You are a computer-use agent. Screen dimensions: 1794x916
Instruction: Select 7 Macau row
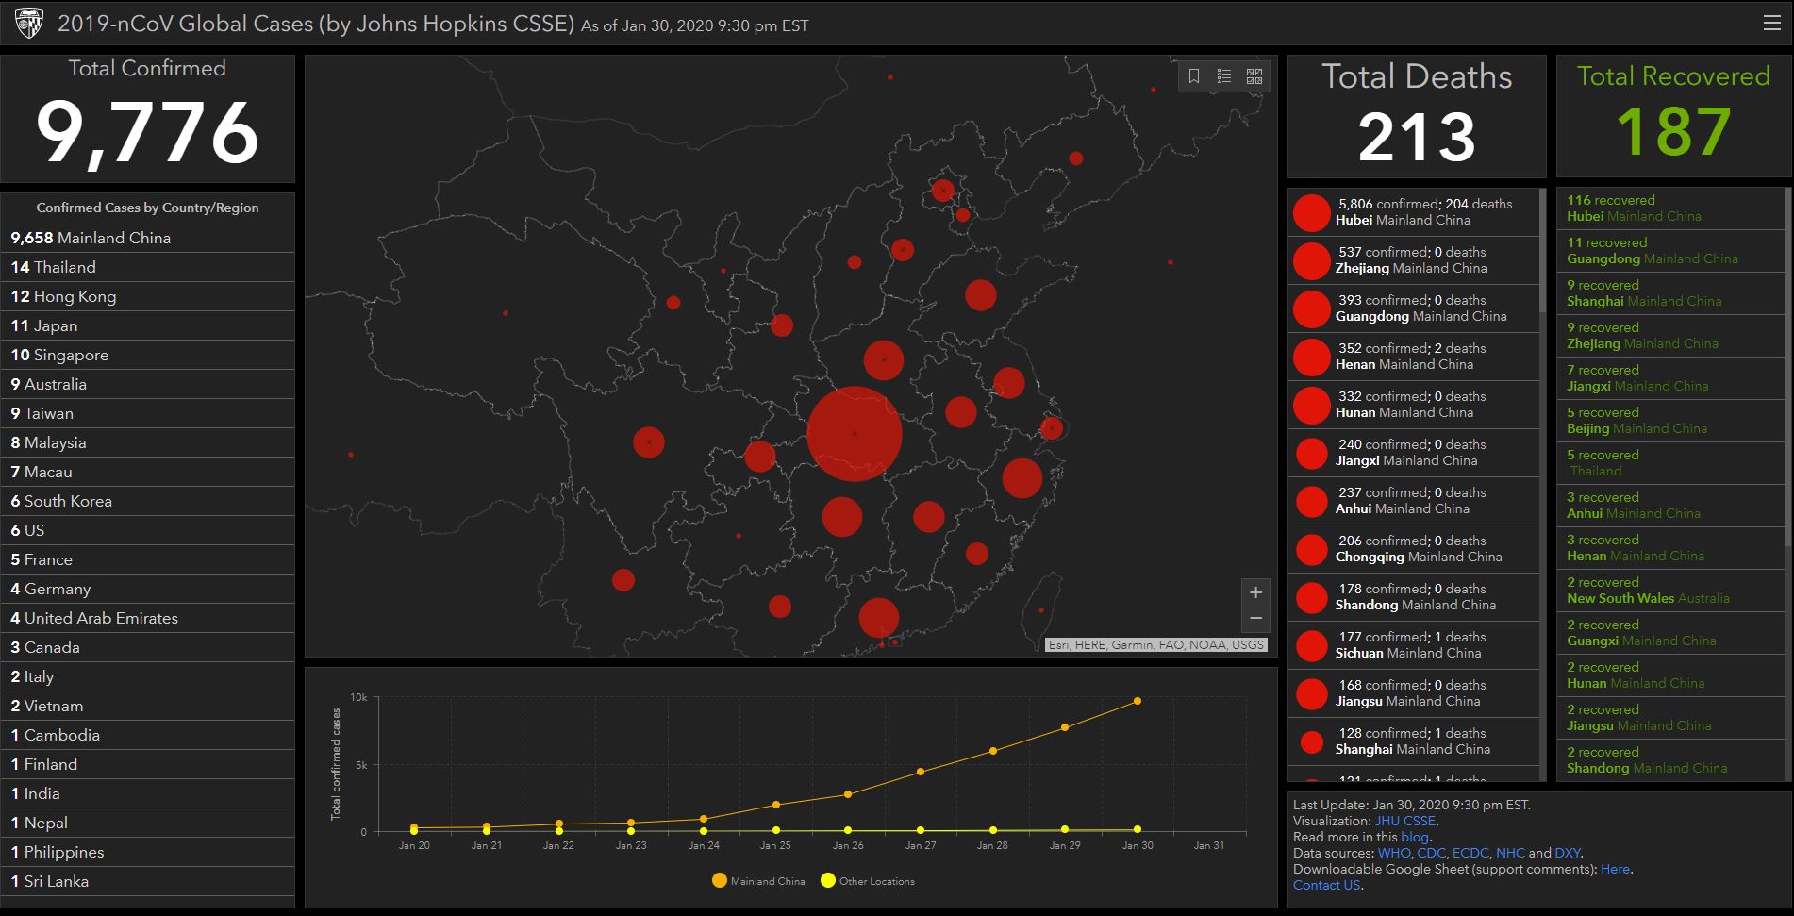coord(147,472)
